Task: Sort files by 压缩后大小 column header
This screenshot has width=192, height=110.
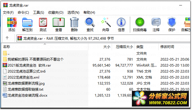Action: click(124, 47)
